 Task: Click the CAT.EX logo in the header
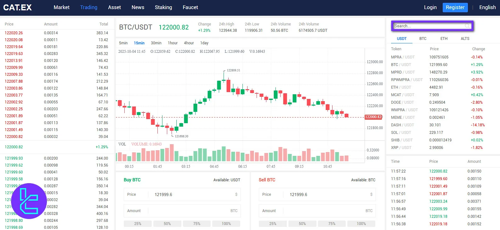(x=18, y=8)
